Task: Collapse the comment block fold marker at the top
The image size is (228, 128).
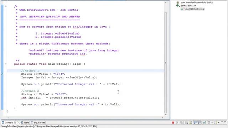Action: 6,6
